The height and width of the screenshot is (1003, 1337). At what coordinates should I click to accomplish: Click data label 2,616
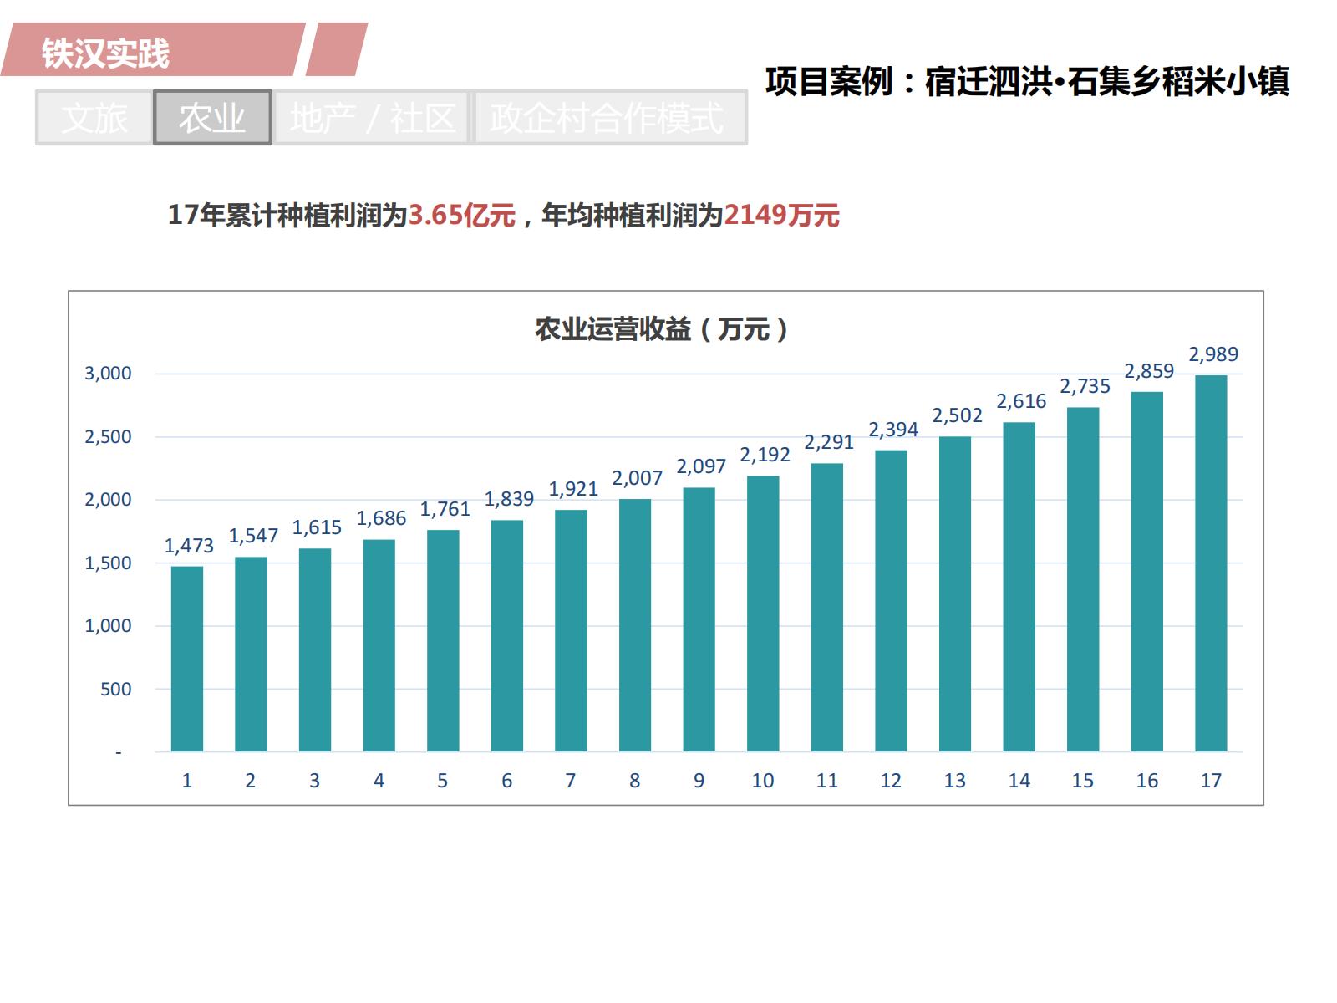pos(1021,401)
